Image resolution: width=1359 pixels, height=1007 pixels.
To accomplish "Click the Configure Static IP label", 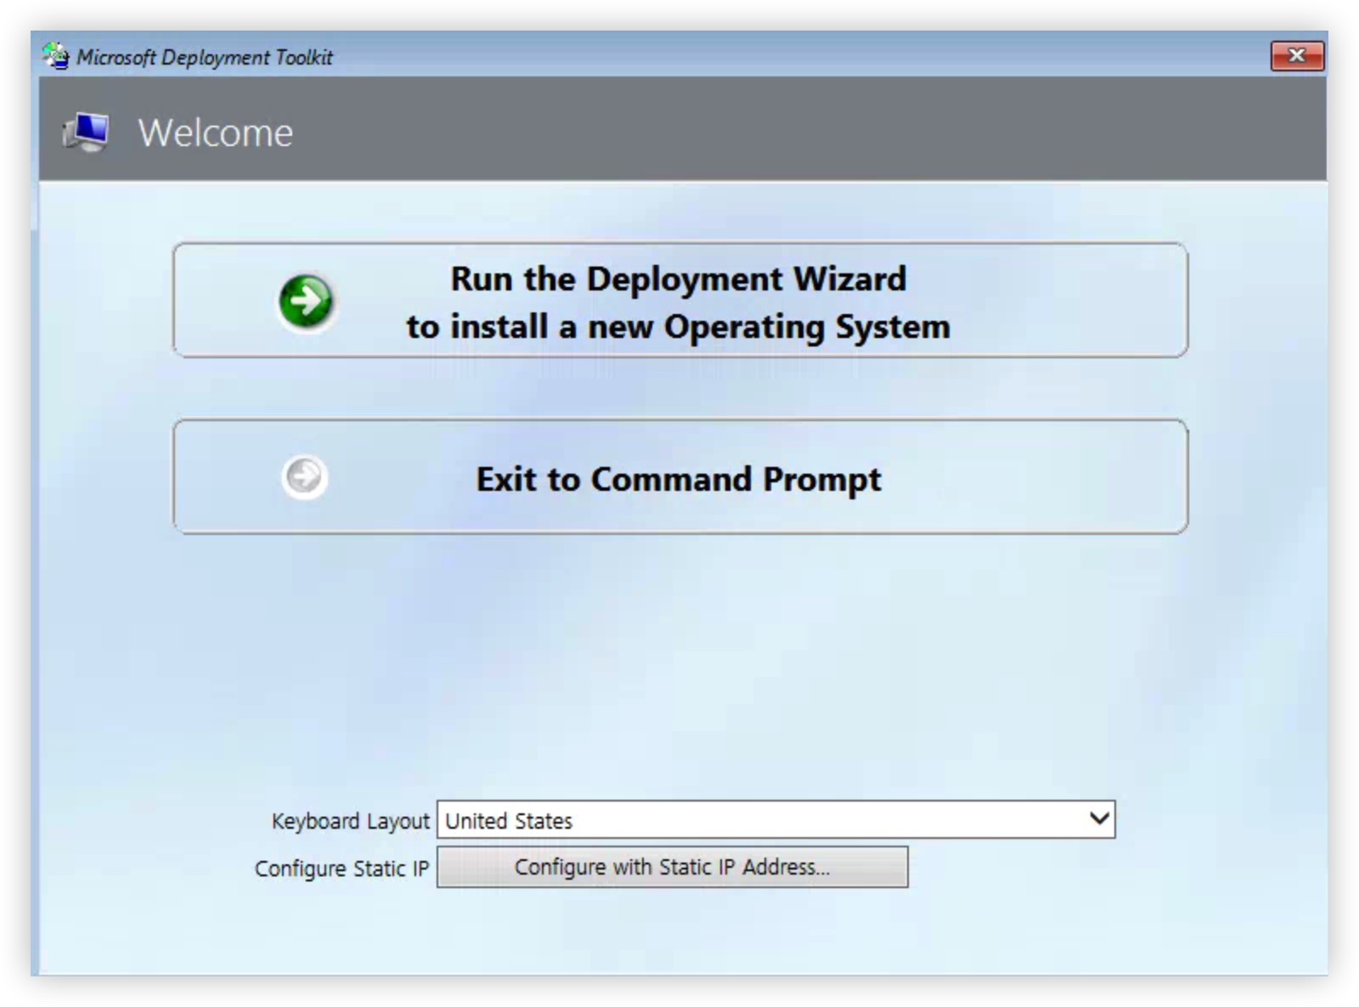I will (x=341, y=869).
